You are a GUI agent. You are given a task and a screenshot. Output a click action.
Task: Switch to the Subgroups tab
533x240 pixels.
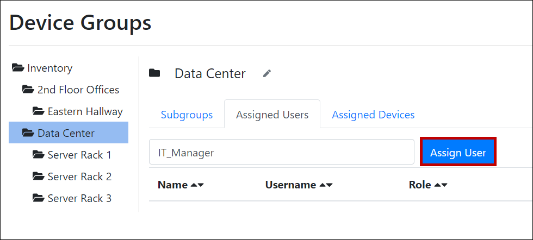(187, 115)
